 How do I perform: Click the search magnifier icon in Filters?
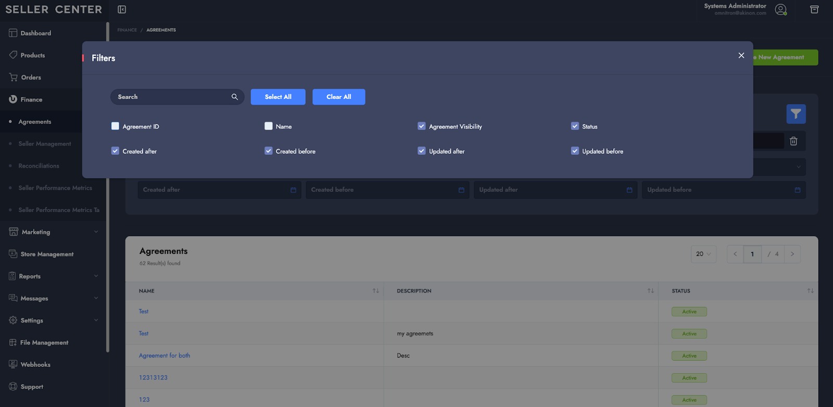coord(235,97)
